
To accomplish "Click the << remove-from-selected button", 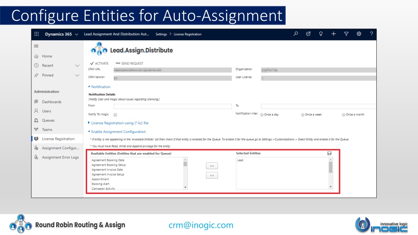I will pos(212,175).
